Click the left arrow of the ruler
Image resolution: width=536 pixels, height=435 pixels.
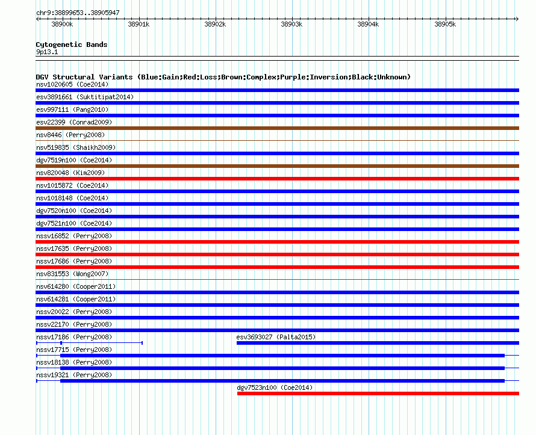click(x=37, y=19)
